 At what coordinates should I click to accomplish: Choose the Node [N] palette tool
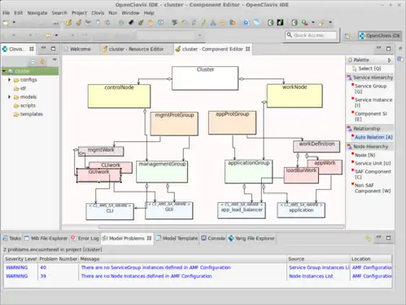[364, 155]
